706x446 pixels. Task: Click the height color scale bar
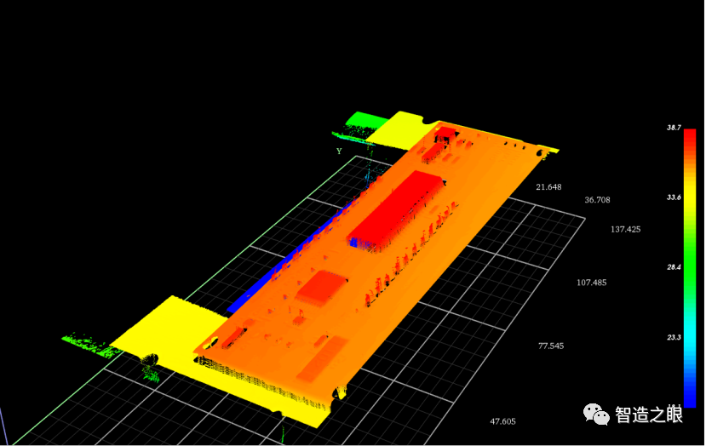[x=689, y=268]
